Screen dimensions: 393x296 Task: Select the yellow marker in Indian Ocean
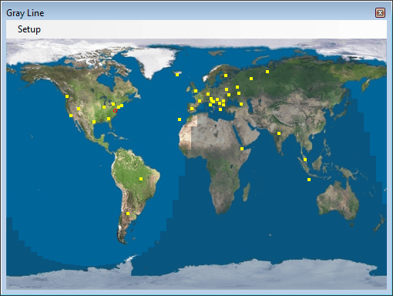[309, 180]
